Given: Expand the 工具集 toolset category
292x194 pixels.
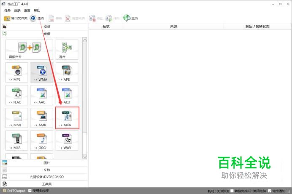Looking at the screenshot, I should 44,184.
